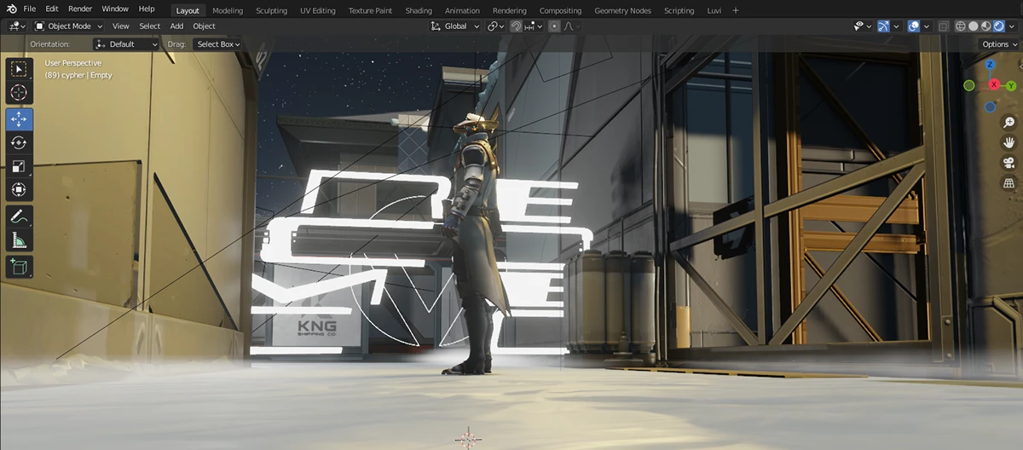This screenshot has height=450, width=1023.
Task: Toggle proportional editing
Action: 555,26
